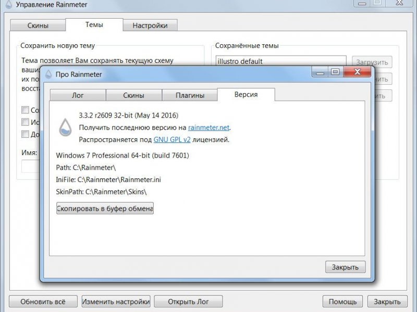Tick the checkbox beside the cut-off label 'Со'
Image resolution: width=417 pixels, height=312 pixels.
pyautogui.click(x=25, y=110)
